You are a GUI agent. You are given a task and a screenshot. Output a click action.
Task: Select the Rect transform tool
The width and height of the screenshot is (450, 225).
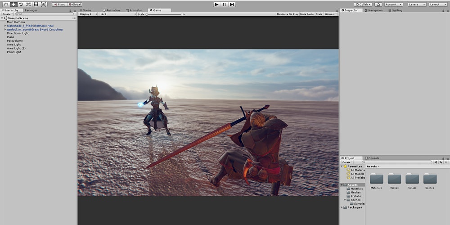pyautogui.click(x=36, y=4)
